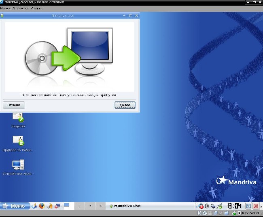
Task: Click the Далее button in the installer wizard
Action: [x=125, y=105]
